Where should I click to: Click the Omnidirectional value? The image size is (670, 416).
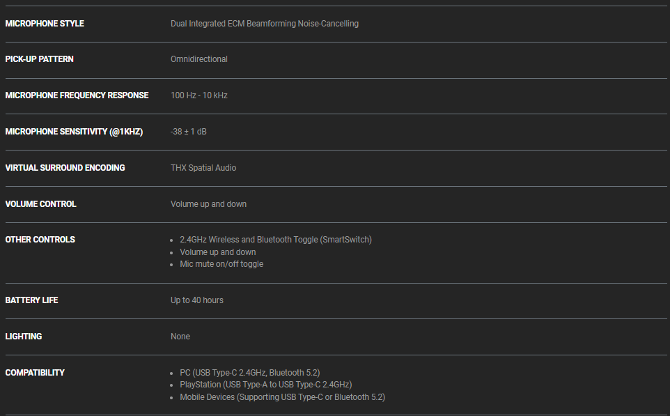coord(198,59)
